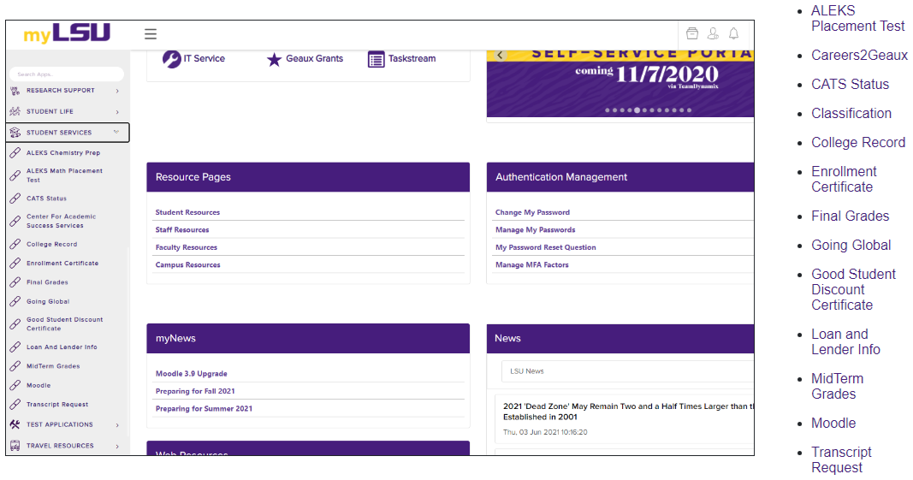Image resolution: width=913 pixels, height=480 pixels.
Task: Open the hamburger menu icon
Action: (151, 33)
